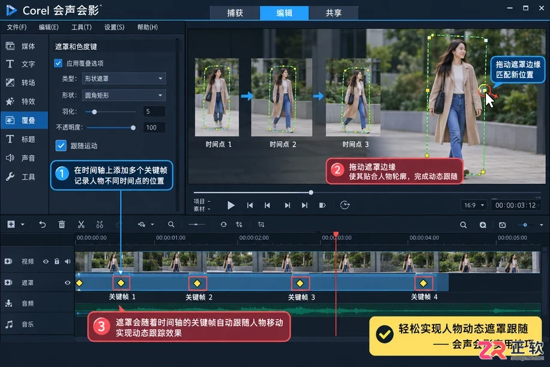Open the 设置(S) menu
The height and width of the screenshot is (367, 550).
click(x=114, y=27)
